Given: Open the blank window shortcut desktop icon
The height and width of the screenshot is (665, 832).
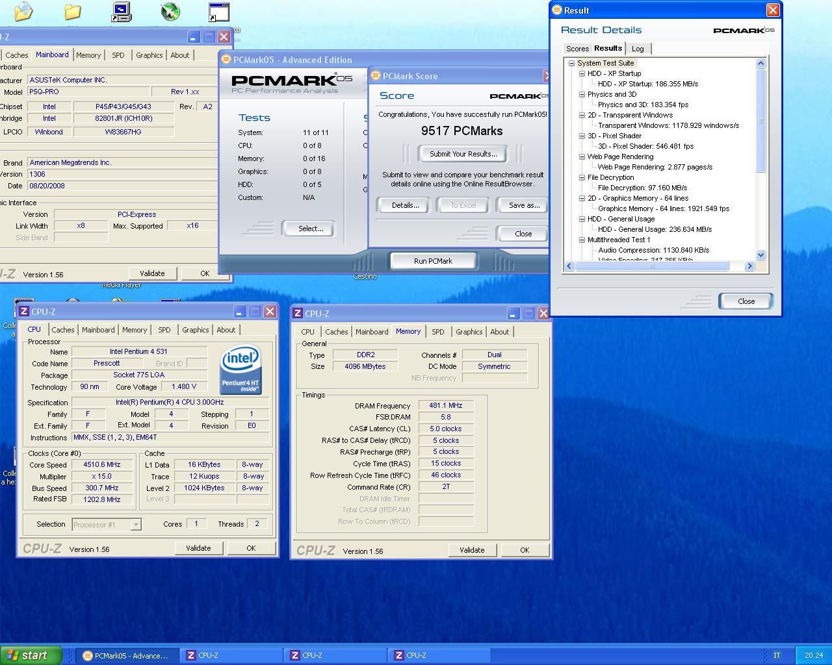Looking at the screenshot, I should [218, 12].
